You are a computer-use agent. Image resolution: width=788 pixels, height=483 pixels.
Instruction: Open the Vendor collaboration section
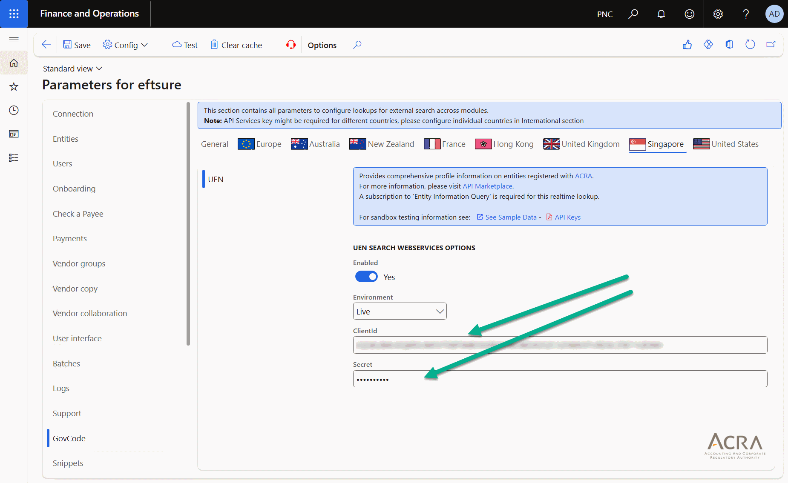coord(90,313)
